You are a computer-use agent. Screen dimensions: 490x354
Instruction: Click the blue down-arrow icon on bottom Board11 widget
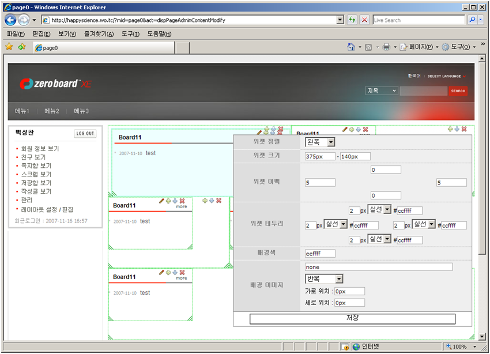(175, 273)
